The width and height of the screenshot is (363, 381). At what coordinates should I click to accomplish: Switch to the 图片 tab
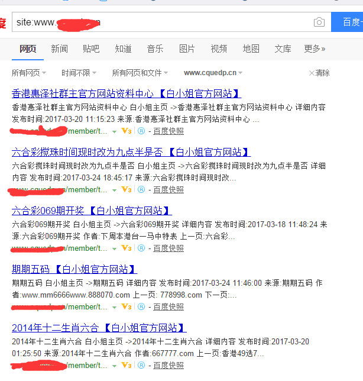coord(187,49)
